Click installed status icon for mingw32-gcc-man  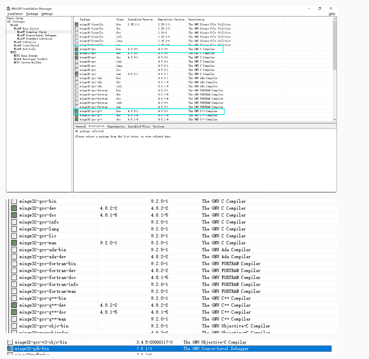point(14,243)
